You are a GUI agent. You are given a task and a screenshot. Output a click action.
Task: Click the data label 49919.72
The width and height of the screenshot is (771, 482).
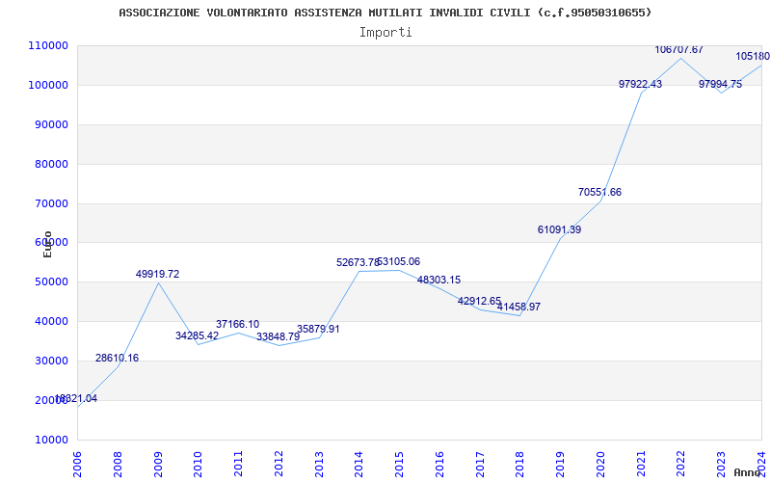(x=157, y=274)
